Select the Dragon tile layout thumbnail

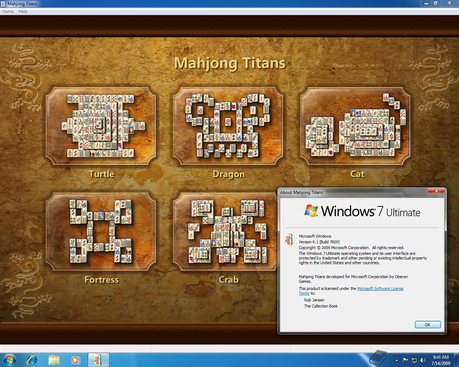tap(228, 126)
